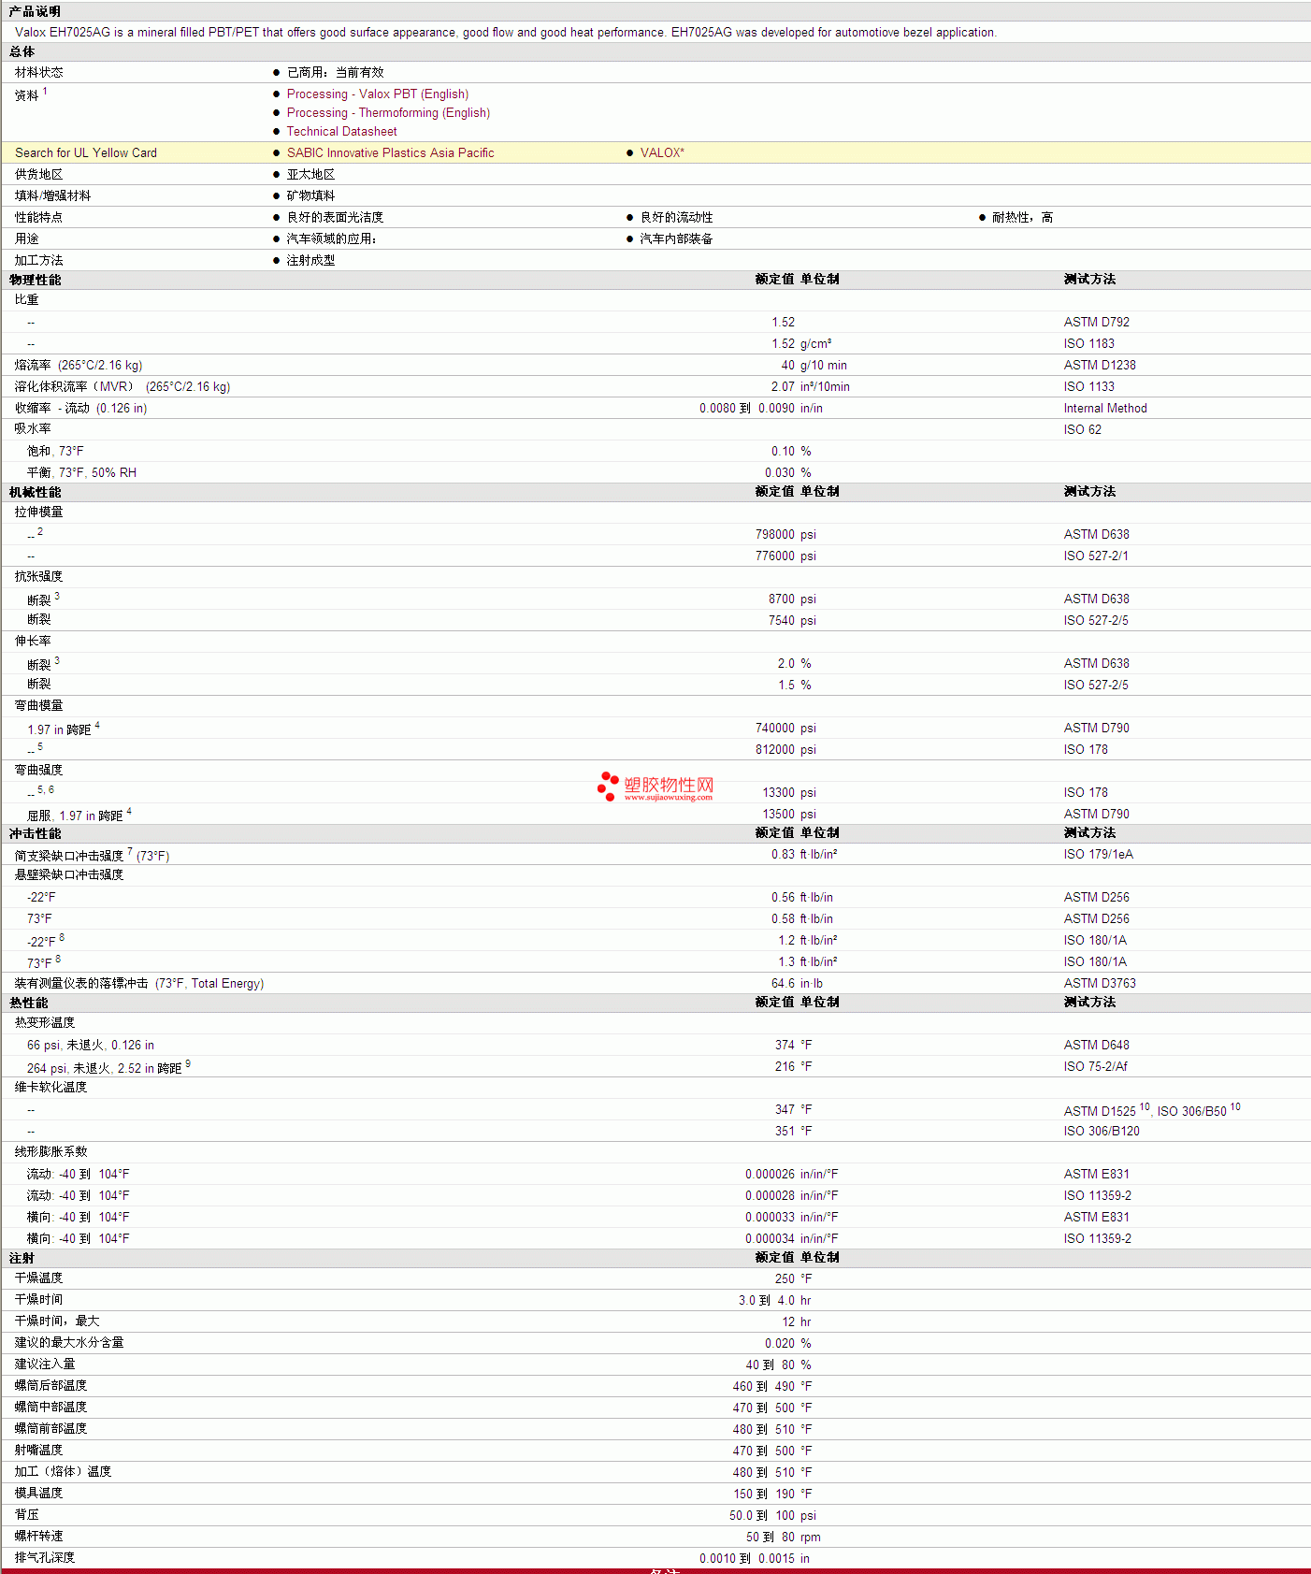
Task: Follow the SABIC Innovative Plastics Asia Pacific link
Action: [x=390, y=152]
